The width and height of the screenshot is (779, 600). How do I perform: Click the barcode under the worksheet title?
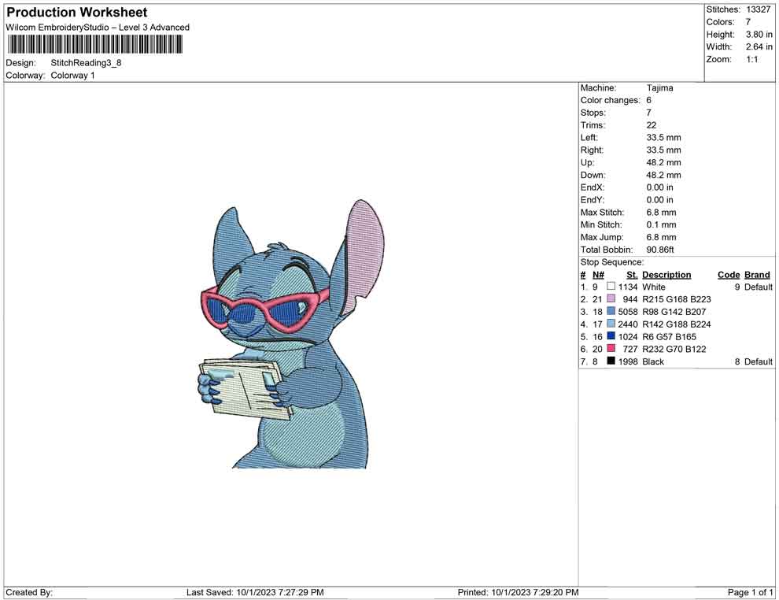point(94,45)
